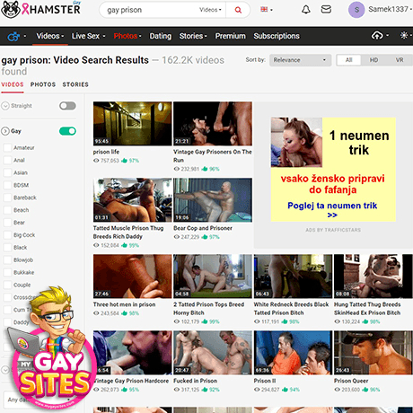Viewport: 413px width, 413px height.
Task: Switch to the PHOTOS results tab
Action: [x=43, y=84]
